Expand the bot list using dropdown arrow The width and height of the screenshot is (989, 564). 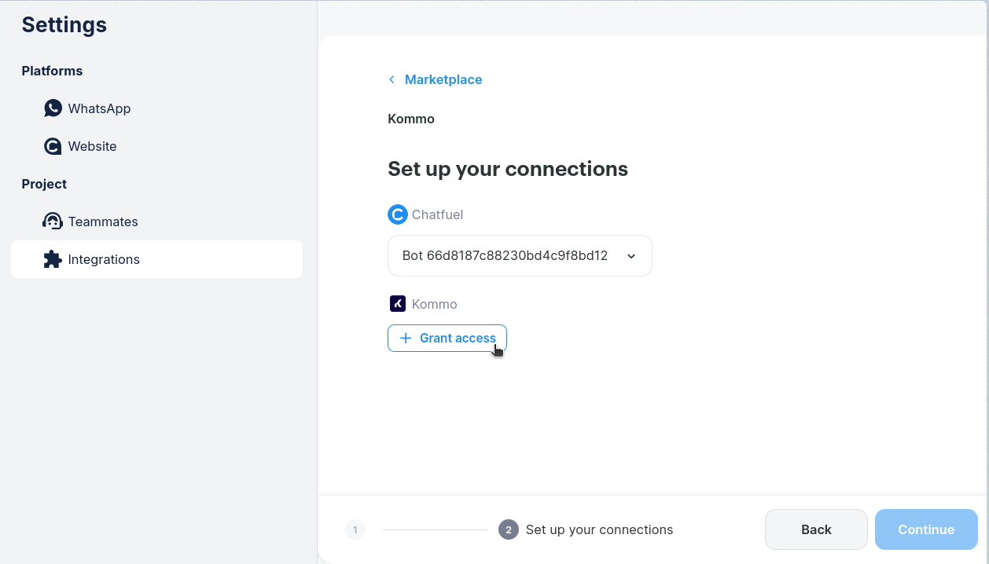pyautogui.click(x=631, y=256)
